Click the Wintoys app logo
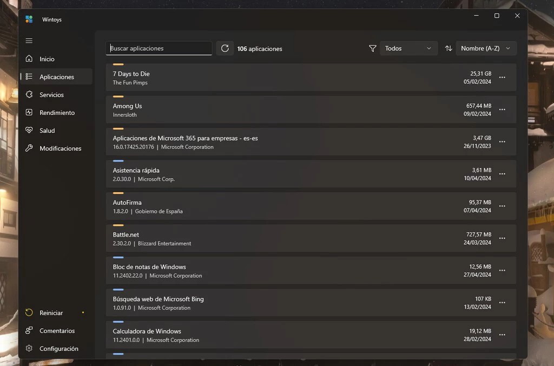 click(x=29, y=19)
